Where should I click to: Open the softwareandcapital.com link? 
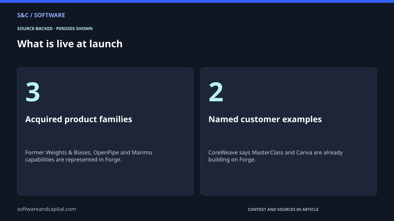(x=47, y=209)
